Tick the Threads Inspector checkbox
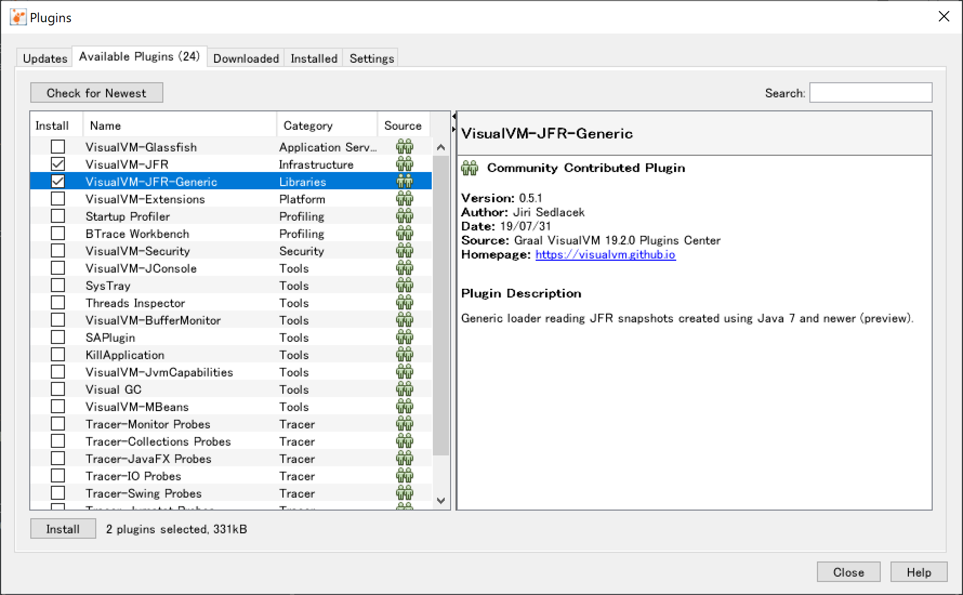Viewport: 963px width, 595px height. (58, 302)
